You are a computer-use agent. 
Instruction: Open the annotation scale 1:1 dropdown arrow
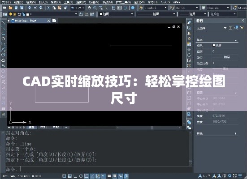(209, 175)
